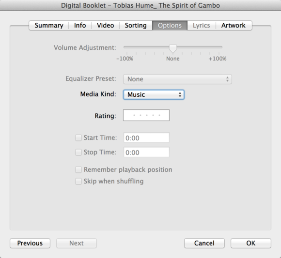Viewport: 281px width, 258px height.
Task: Open the Info tab
Action: [80, 26]
